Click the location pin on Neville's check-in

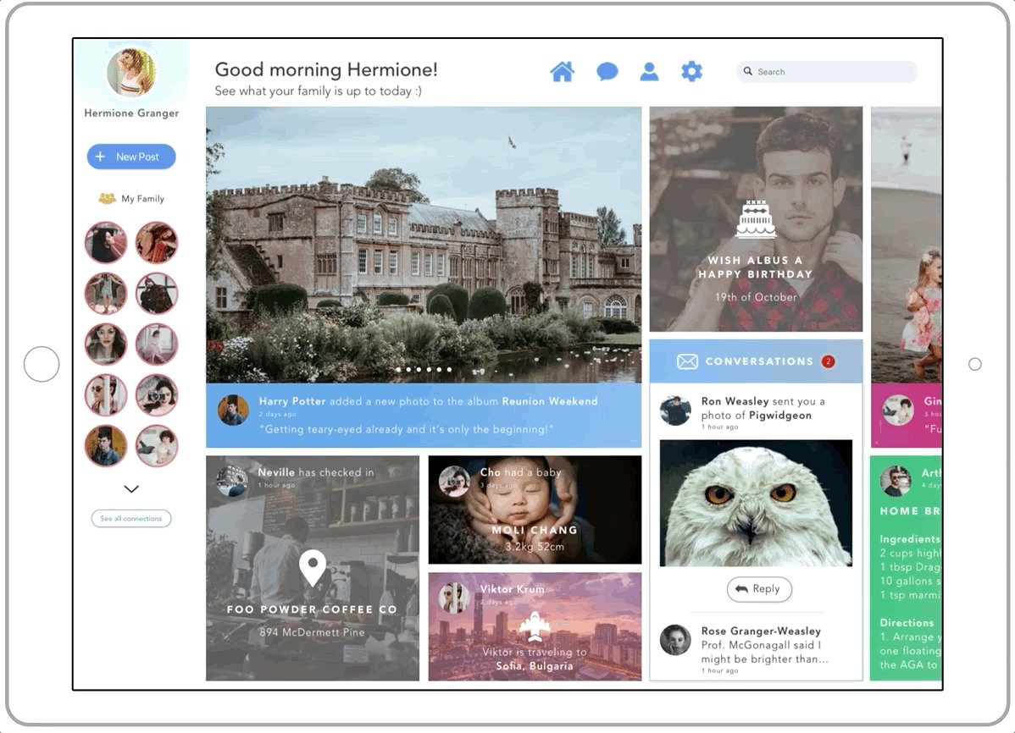(x=313, y=568)
